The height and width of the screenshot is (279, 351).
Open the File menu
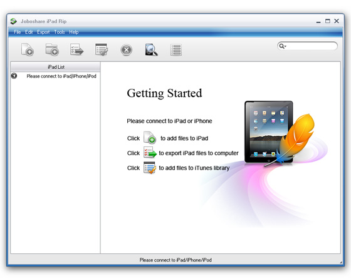[x=18, y=32]
